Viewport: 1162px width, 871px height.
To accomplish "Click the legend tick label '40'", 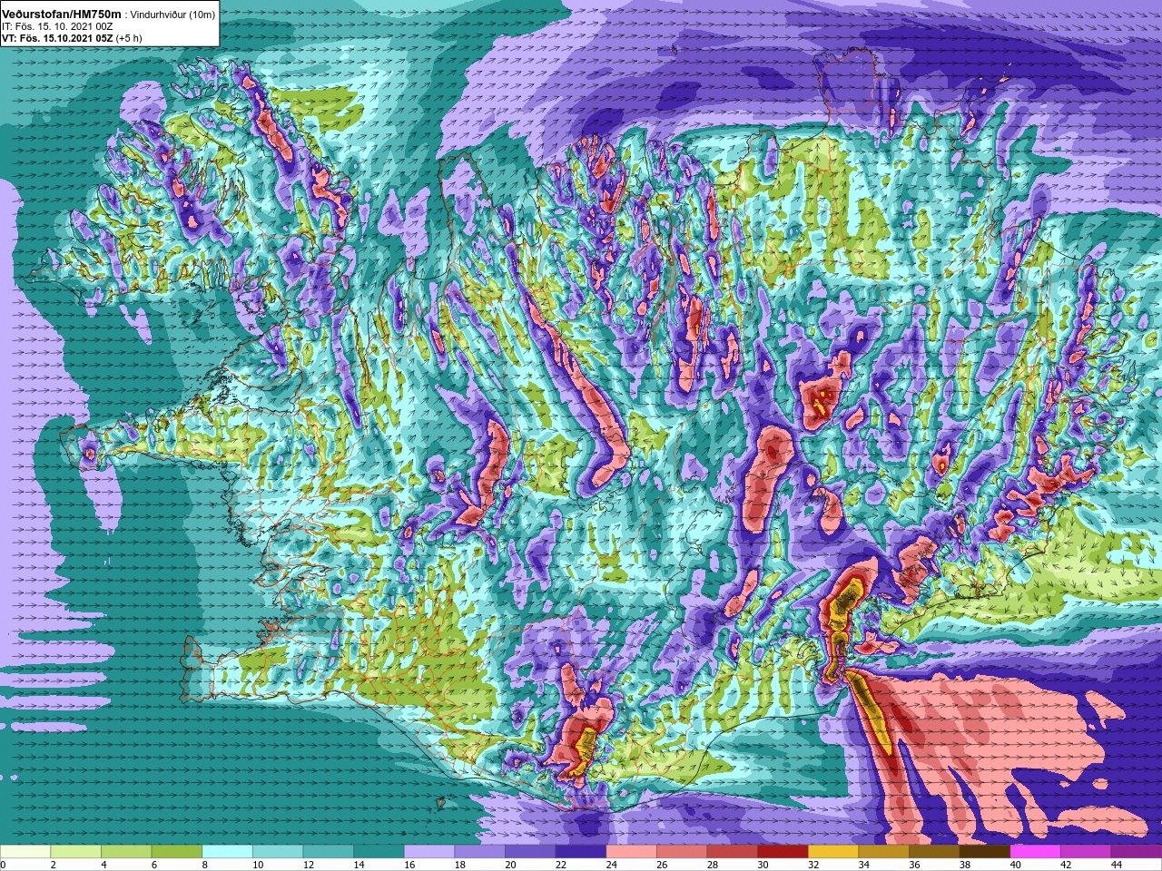I will (x=1016, y=865).
